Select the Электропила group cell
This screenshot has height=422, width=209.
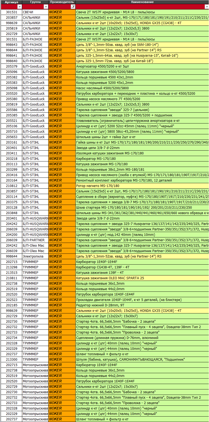pos(35,256)
